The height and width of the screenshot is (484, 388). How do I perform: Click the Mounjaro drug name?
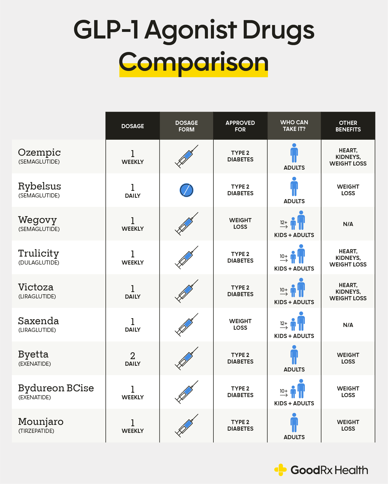(x=41, y=422)
